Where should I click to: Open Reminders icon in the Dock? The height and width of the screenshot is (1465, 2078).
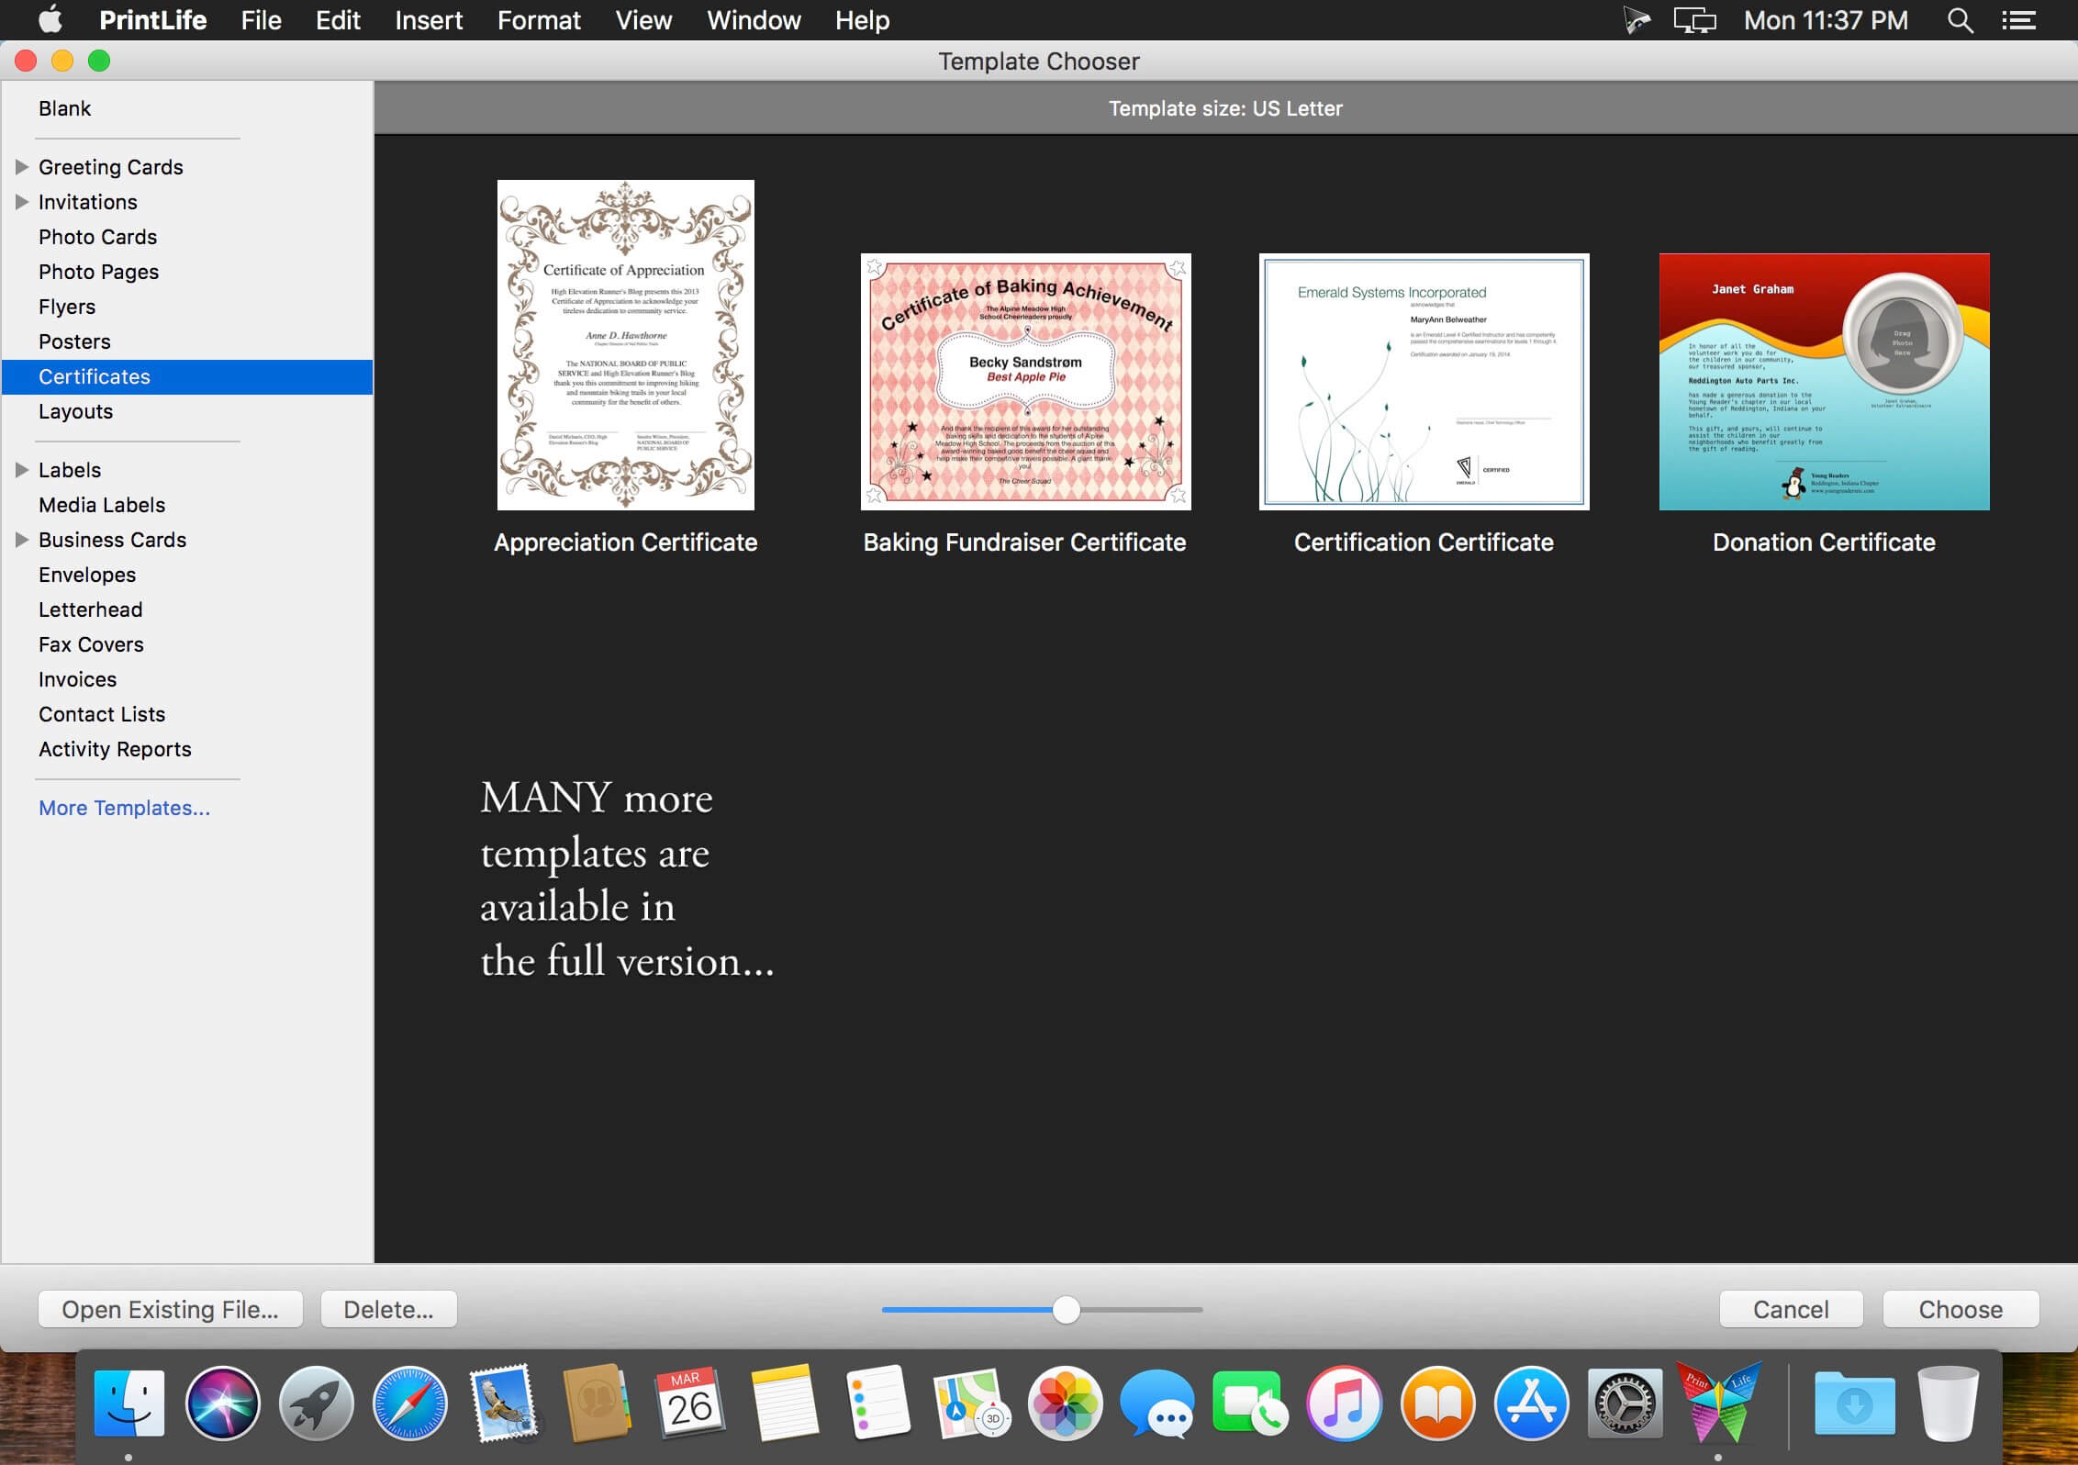pyautogui.click(x=877, y=1403)
